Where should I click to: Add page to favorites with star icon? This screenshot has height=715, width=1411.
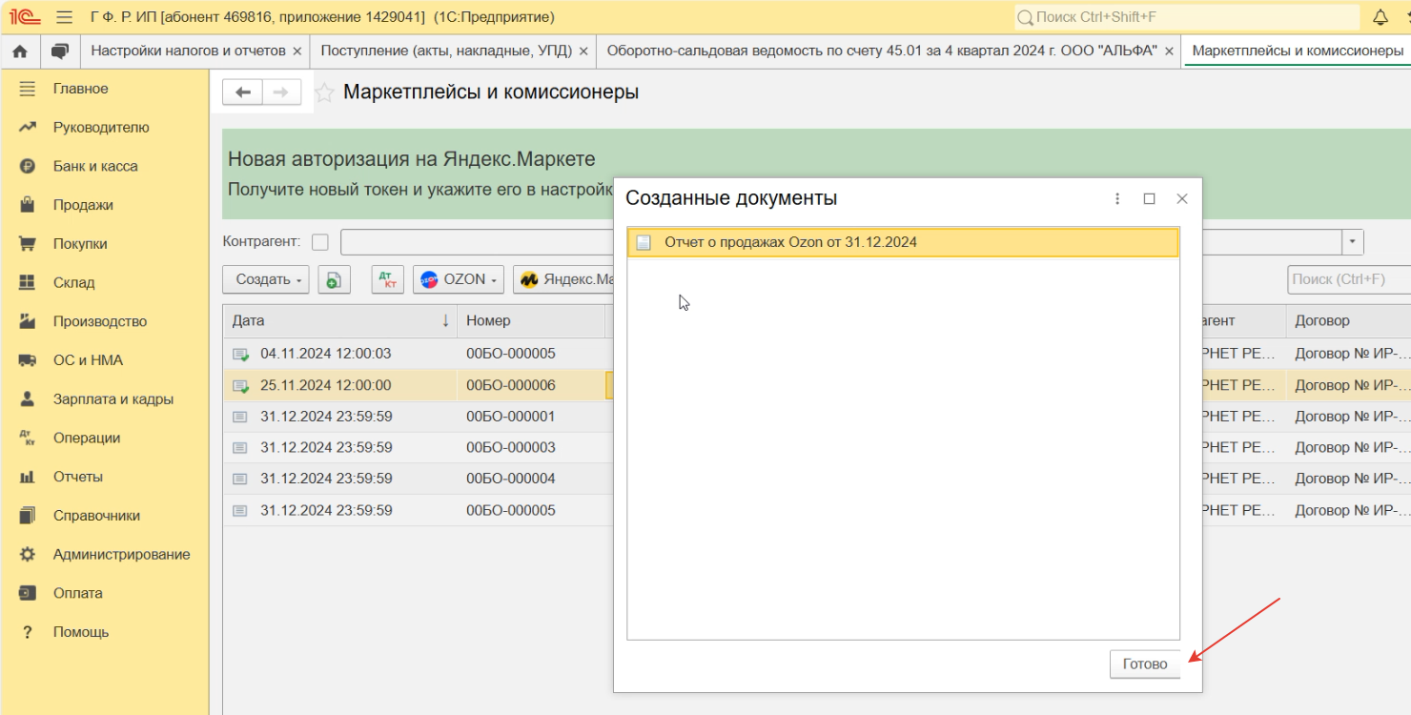click(324, 92)
